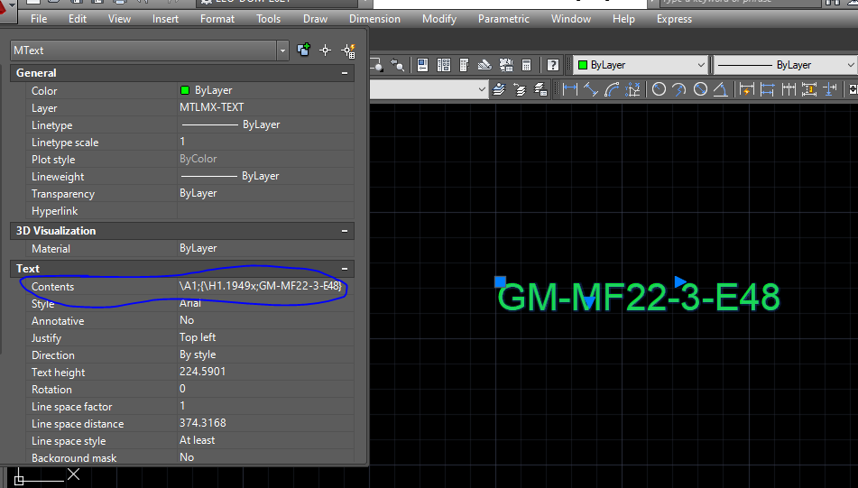Click the Help question mark icon
The height and width of the screenshot is (488, 858).
point(553,65)
